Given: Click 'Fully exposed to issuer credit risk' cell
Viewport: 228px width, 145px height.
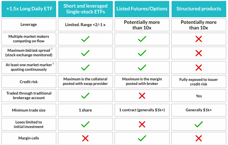Looking at the screenshot, I should (199, 82).
